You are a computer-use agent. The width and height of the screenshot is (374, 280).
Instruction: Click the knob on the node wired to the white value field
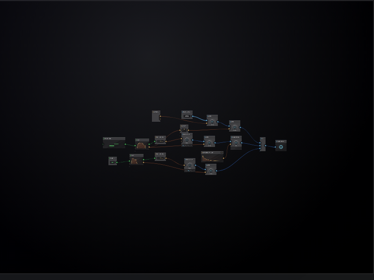[212, 122]
